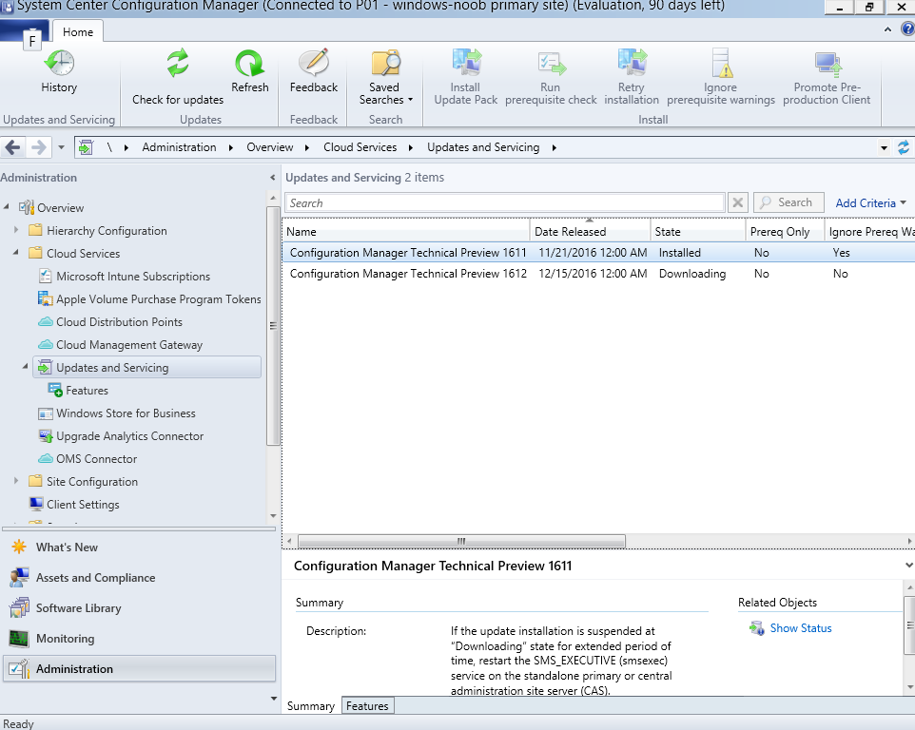The height and width of the screenshot is (730, 915).
Task: Collapse the Cloud Services node
Action: [x=16, y=253]
